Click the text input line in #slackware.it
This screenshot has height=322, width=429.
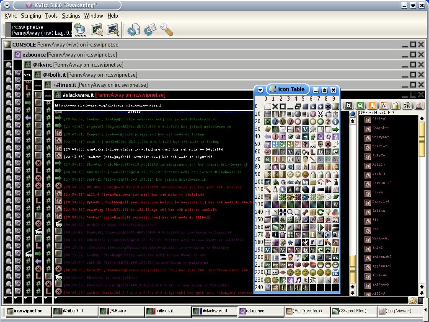point(231,300)
